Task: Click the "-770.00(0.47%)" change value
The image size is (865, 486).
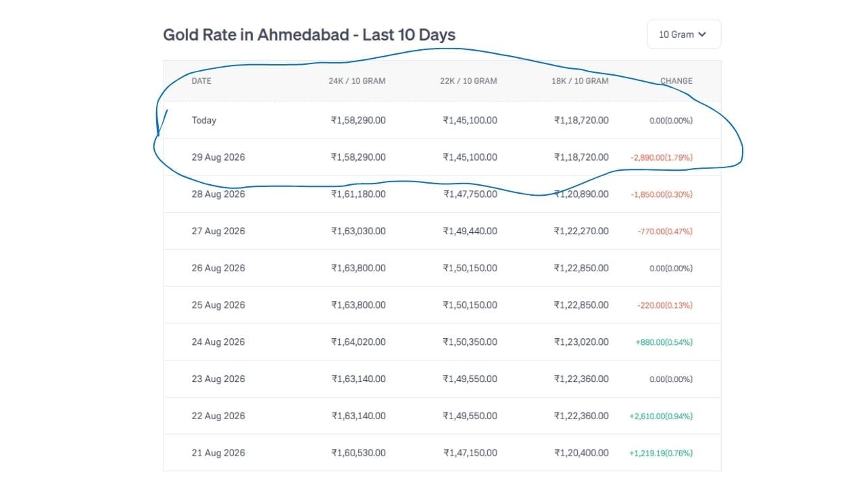Action: [x=665, y=232]
